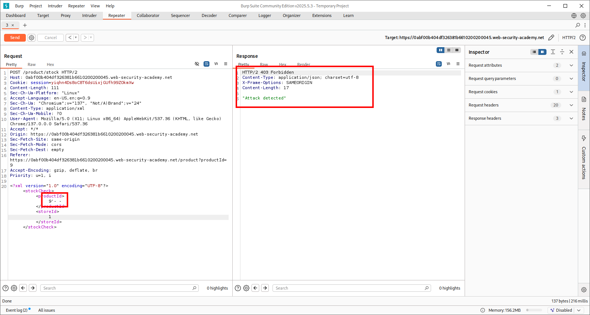The height and width of the screenshot is (315, 590).
Task: Open global settings gear icon
Action: pyautogui.click(x=583, y=15)
